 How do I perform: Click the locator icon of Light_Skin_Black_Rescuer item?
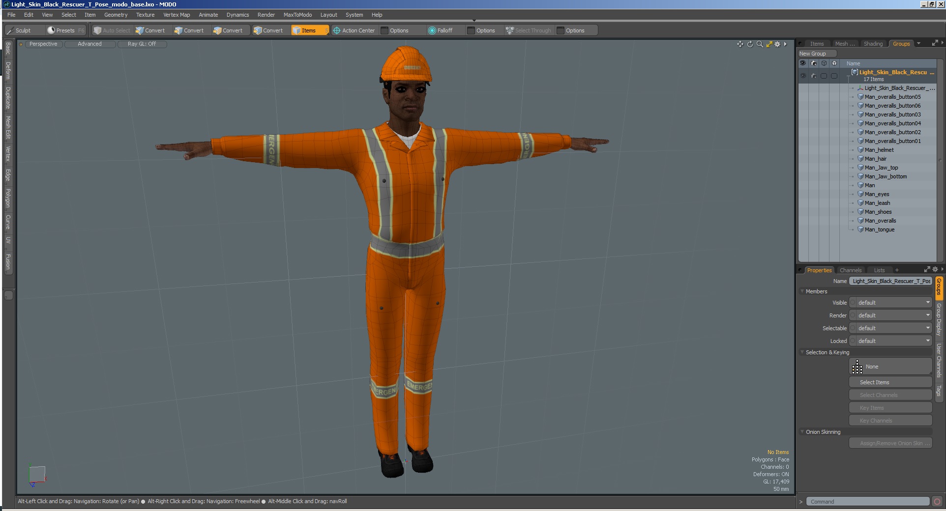tap(860, 88)
